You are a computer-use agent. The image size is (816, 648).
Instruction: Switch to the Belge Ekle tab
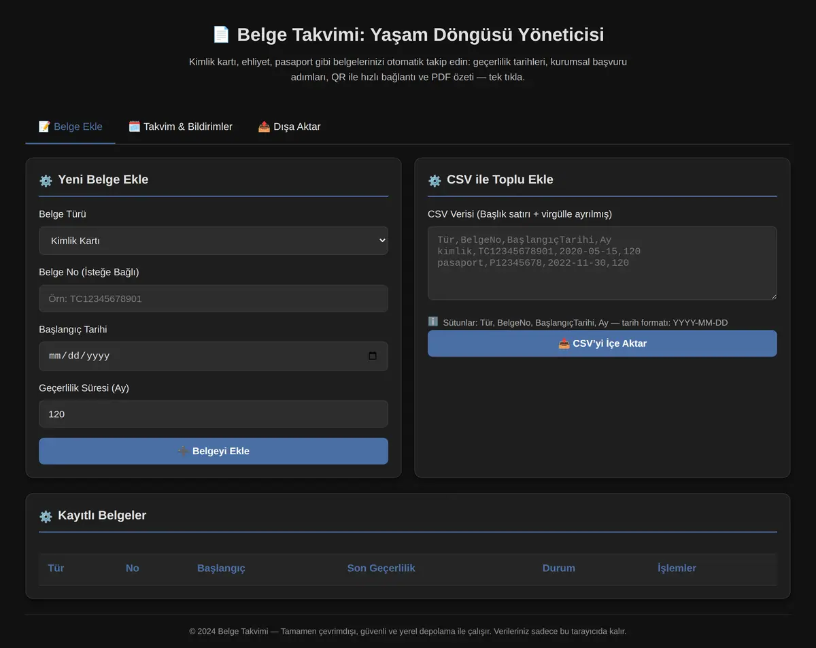[70, 126]
